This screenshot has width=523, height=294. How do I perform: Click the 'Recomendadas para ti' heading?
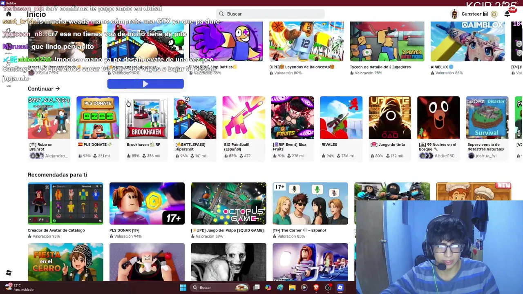[x=57, y=175]
